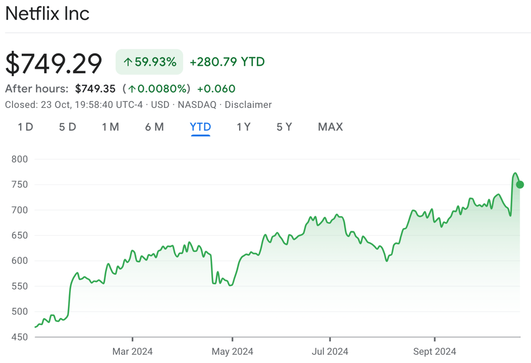Switch to the MAX range tab

tap(330, 127)
